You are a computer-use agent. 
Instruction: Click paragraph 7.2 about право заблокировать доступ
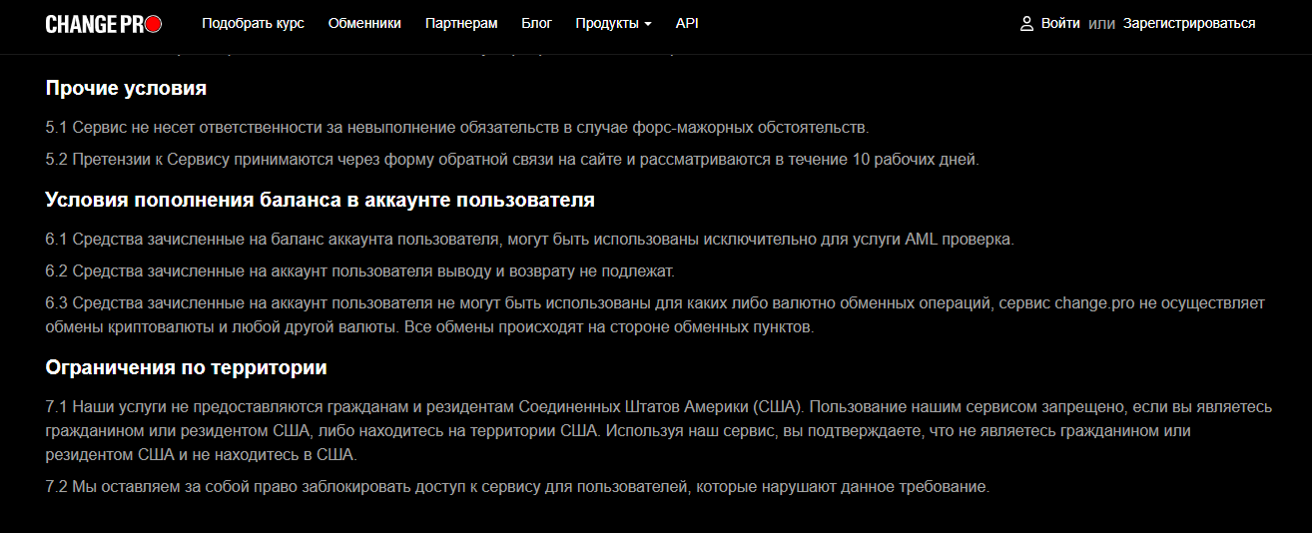517,487
